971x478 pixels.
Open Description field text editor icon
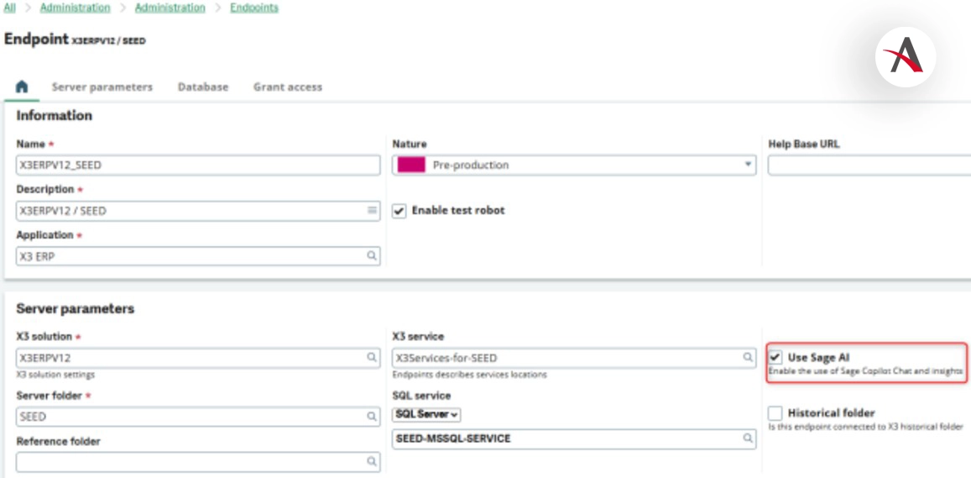click(372, 211)
